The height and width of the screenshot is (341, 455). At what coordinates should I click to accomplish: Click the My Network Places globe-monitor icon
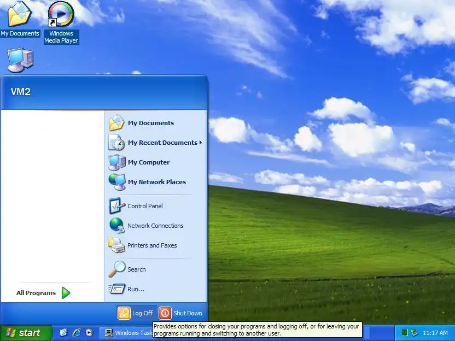[x=117, y=182]
